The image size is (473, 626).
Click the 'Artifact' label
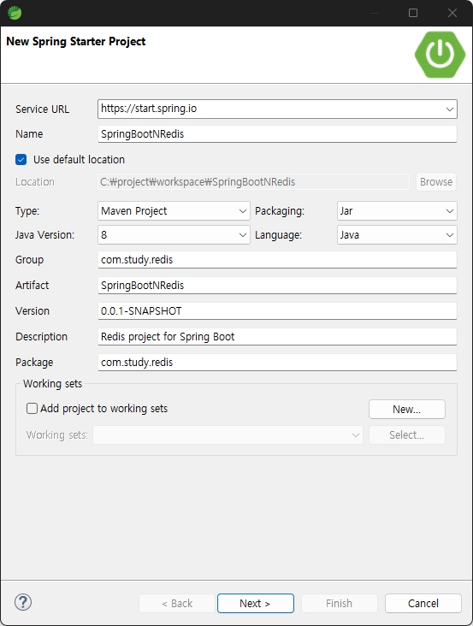point(32,286)
